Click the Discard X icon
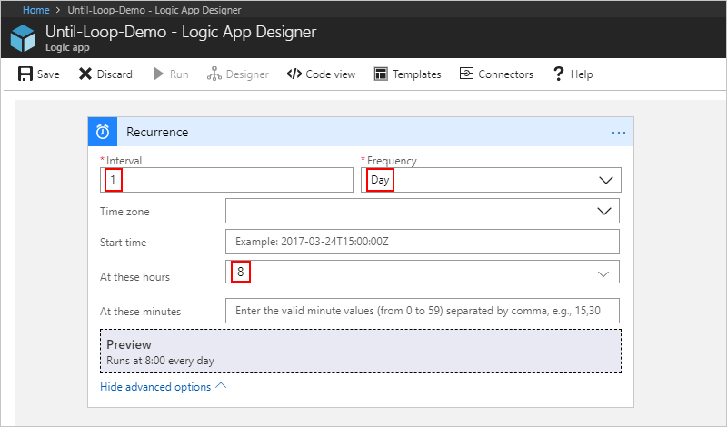Image resolution: width=727 pixels, height=427 pixels. [x=85, y=74]
